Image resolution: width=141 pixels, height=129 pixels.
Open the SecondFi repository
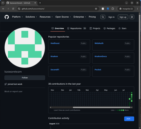(55, 70)
